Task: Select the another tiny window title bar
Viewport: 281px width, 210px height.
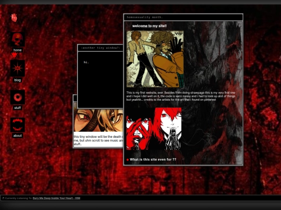Action: 100,48
